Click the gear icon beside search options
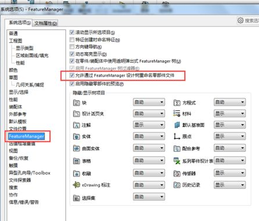259x221 pixels. (x=240, y=21)
